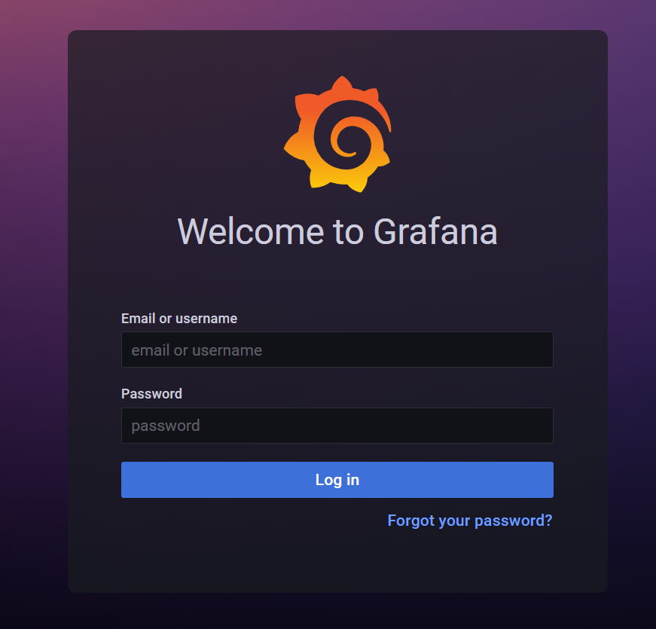Select the email or username placeholder text
The height and width of the screenshot is (629, 656).
click(197, 350)
